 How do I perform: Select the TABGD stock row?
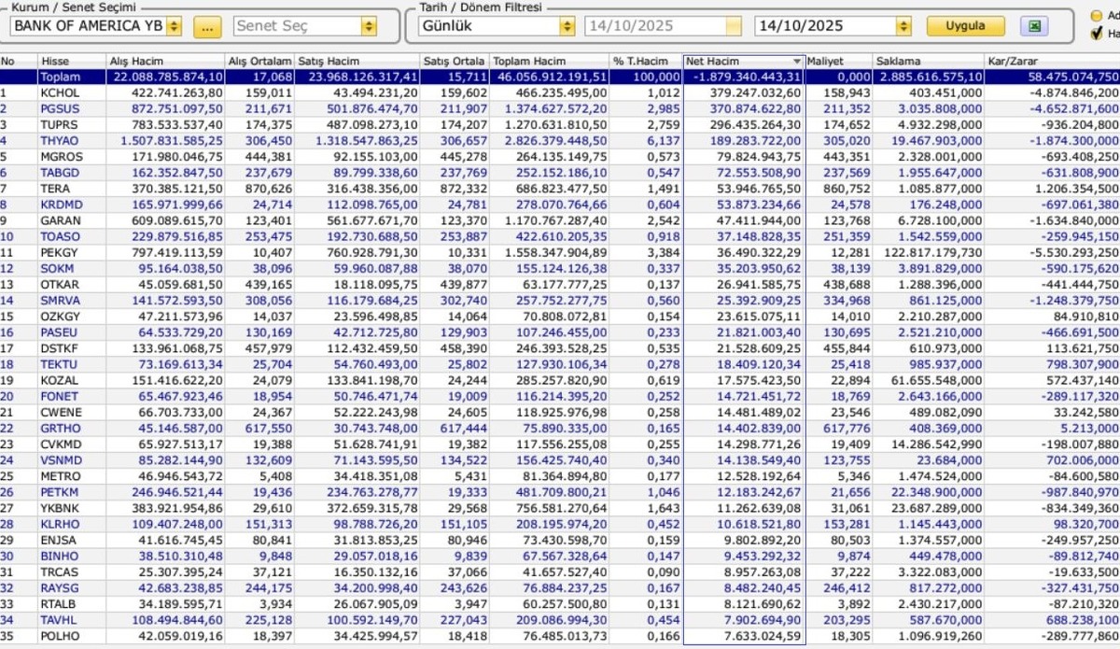pyautogui.click(x=560, y=173)
